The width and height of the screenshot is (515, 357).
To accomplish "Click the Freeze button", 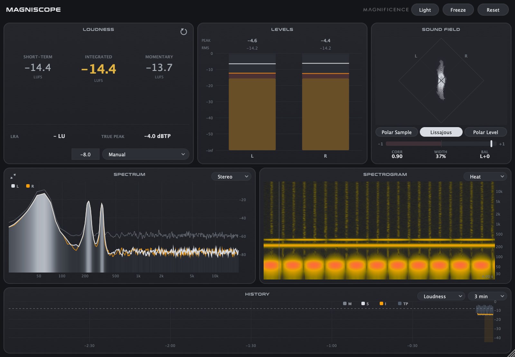I will 458,10.
